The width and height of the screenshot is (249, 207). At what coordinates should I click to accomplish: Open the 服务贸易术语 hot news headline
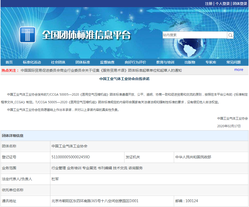101,70
